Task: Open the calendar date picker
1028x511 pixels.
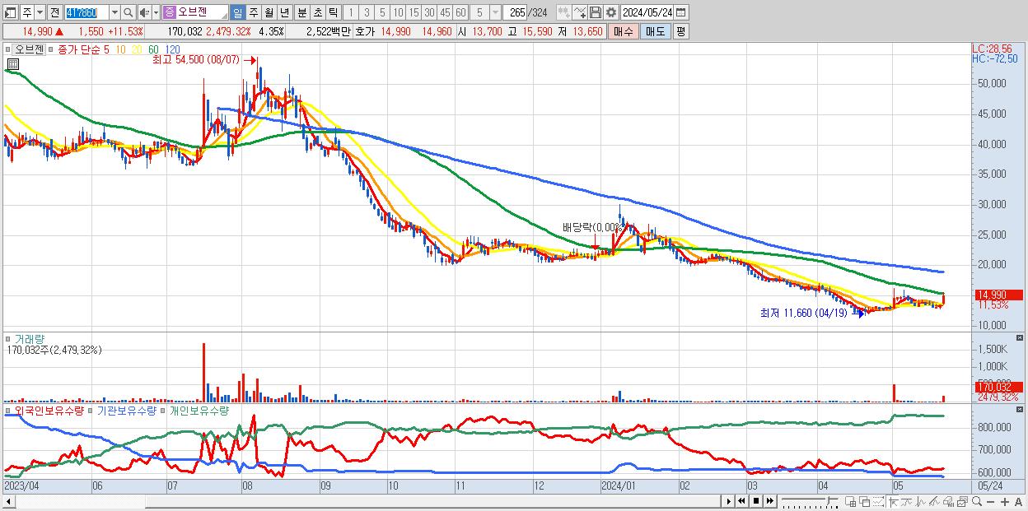Action: [x=681, y=12]
